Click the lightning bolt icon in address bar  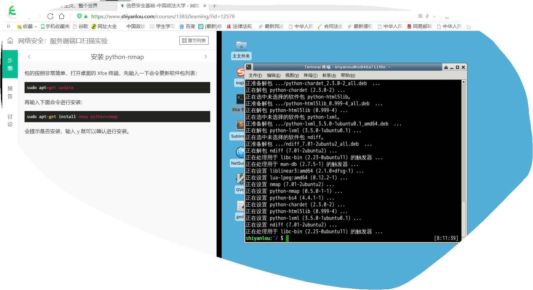[x=427, y=16]
